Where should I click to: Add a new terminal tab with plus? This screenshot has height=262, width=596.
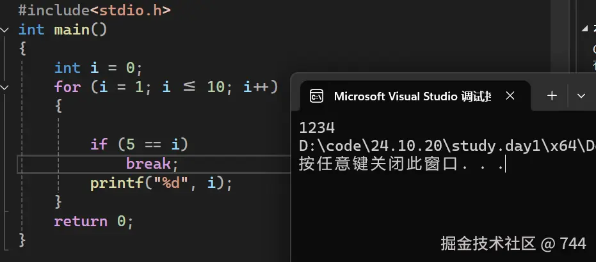click(x=552, y=96)
